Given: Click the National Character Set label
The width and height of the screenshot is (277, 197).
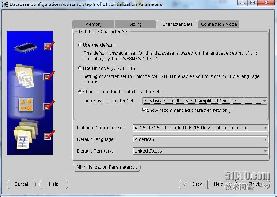Looking at the screenshot, I should tap(101, 128).
